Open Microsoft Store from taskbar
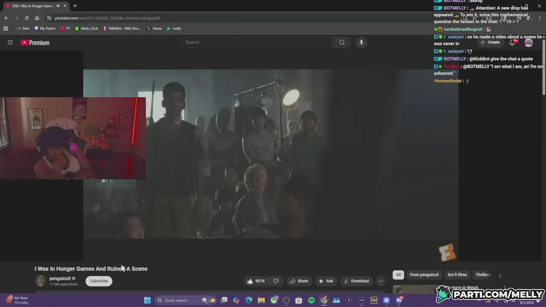 [299, 300]
